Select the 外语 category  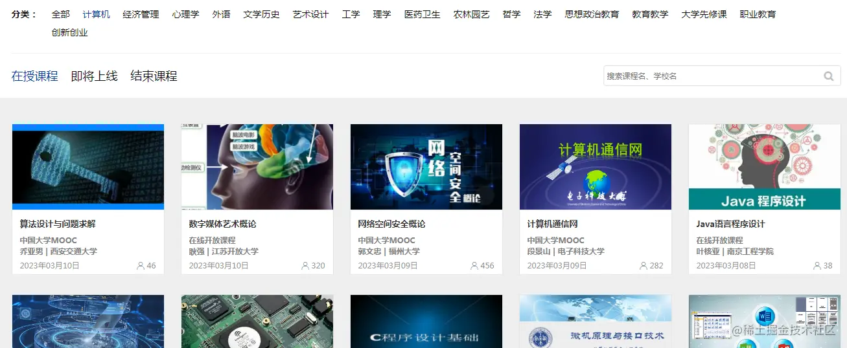click(x=222, y=14)
